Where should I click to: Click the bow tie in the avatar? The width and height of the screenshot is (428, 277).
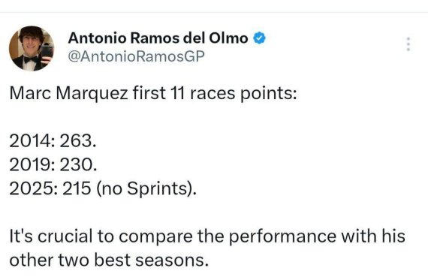pos(30,59)
